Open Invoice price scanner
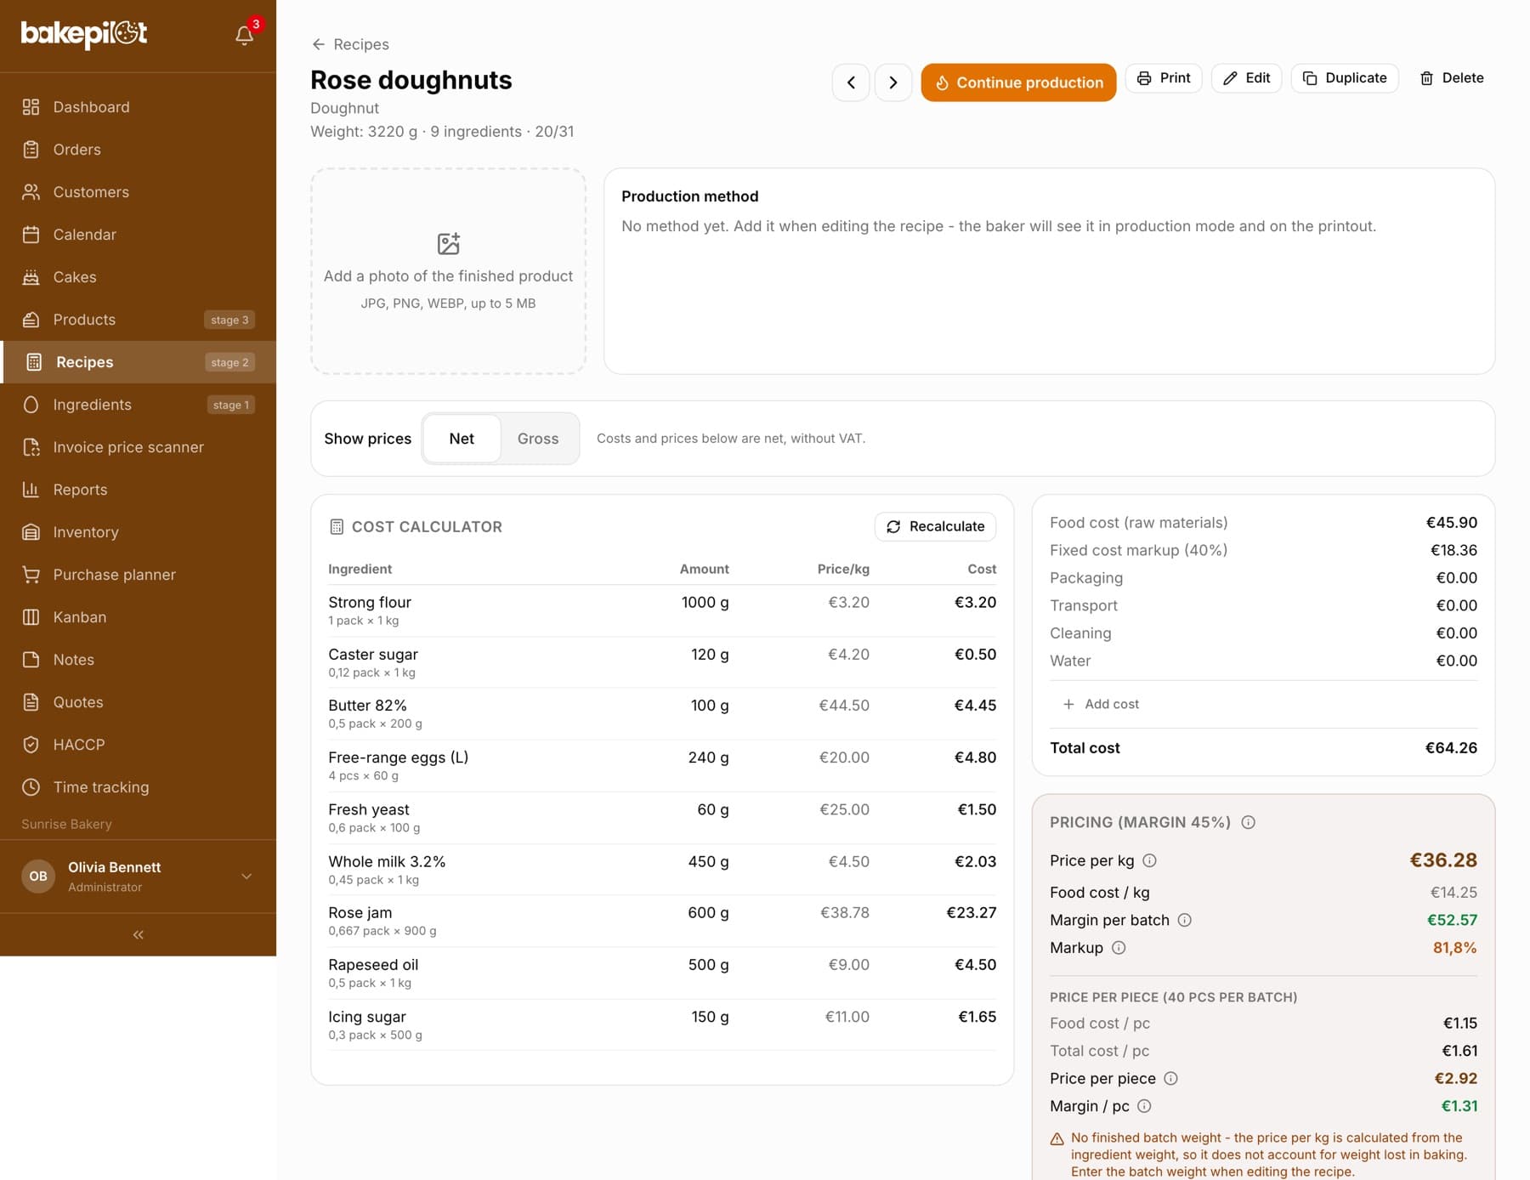The width and height of the screenshot is (1530, 1180). (138, 447)
